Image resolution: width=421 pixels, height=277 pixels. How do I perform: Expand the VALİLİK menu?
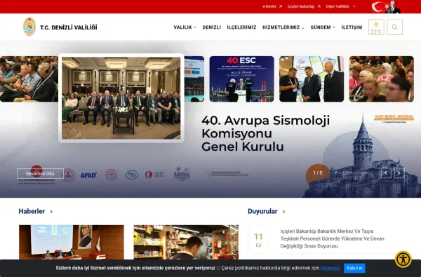[185, 27]
